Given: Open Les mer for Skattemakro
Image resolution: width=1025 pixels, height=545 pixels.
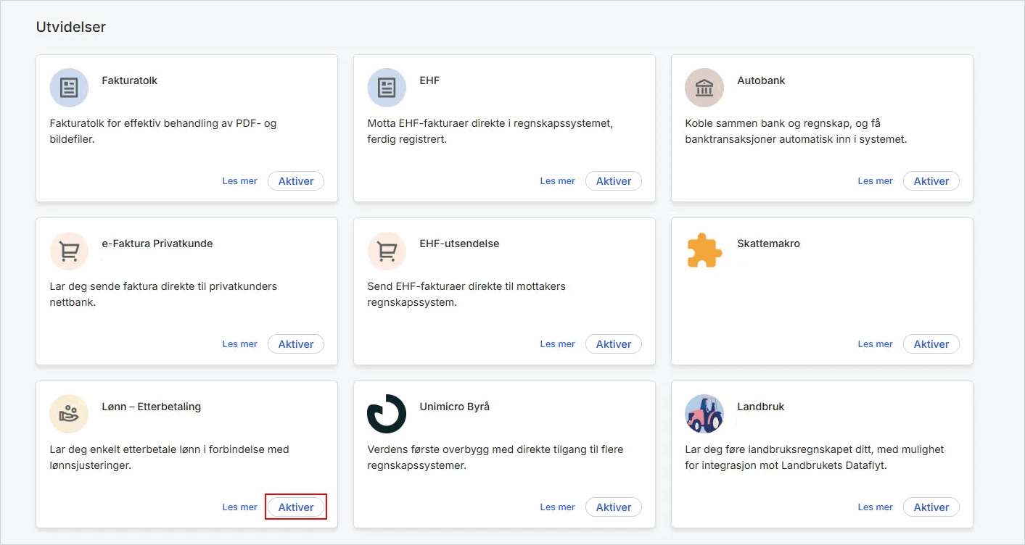Looking at the screenshot, I should (x=876, y=344).
